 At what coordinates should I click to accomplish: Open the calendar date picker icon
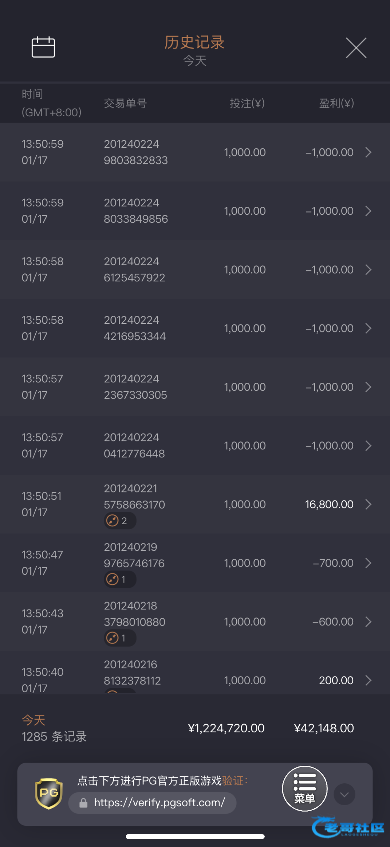[x=43, y=47]
